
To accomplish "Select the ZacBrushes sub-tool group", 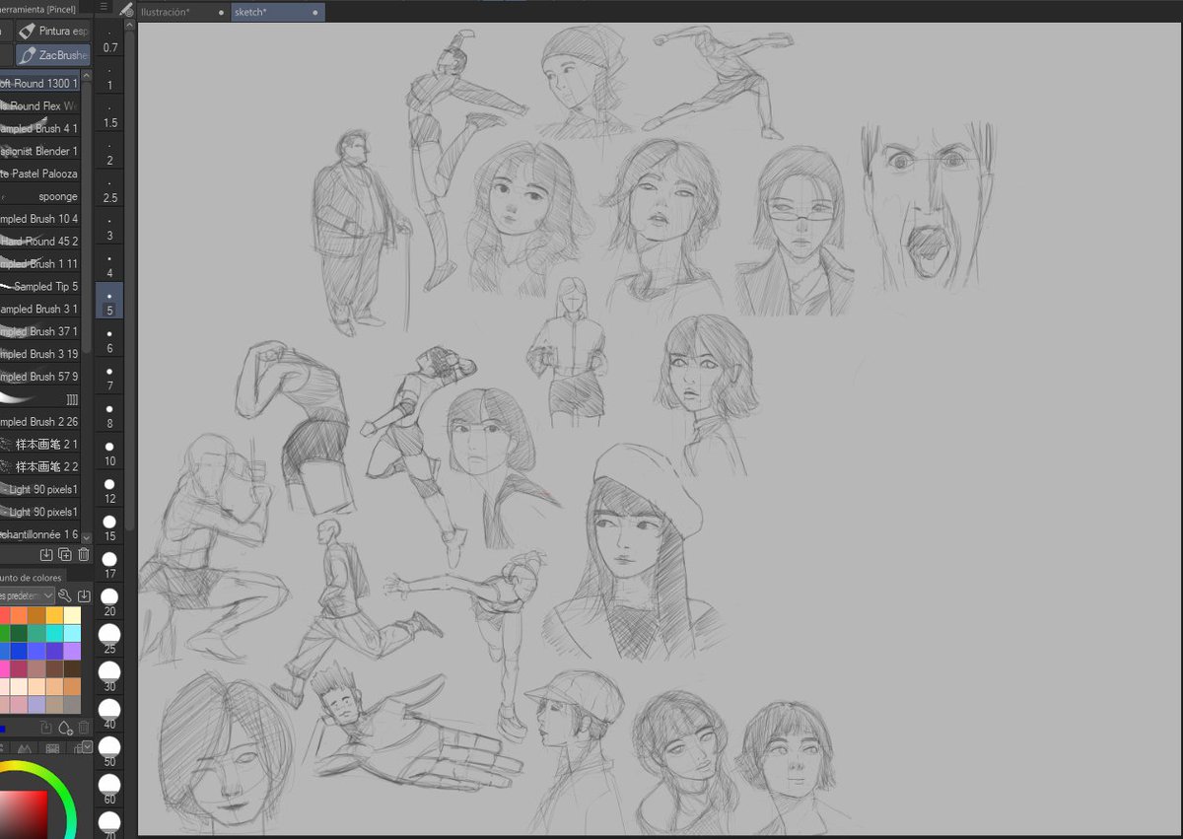I will pyautogui.click(x=51, y=54).
